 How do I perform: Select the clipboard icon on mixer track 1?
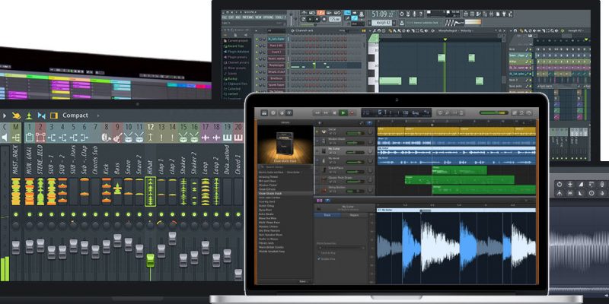(x=30, y=138)
